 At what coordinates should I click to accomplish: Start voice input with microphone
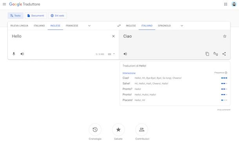click(14, 54)
